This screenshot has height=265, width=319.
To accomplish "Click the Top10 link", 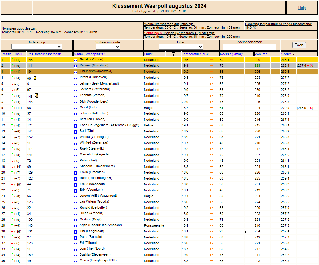I will pos(19,54).
